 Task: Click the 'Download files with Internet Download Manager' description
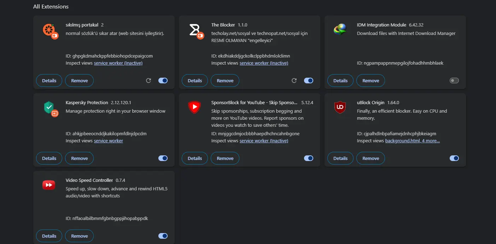[406, 34]
